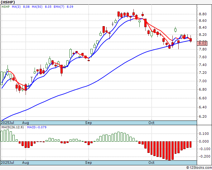Click the 6.80 price axis label
This screenshot has height=170, width=212.
click(203, 89)
